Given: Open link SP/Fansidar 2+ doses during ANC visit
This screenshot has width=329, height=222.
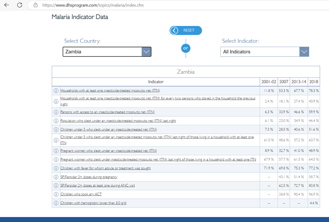Looking at the screenshot, I should tap(98, 186).
